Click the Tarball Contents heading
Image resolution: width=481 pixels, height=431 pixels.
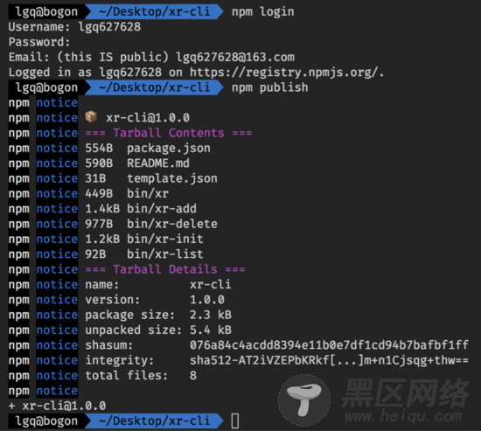[169, 133]
